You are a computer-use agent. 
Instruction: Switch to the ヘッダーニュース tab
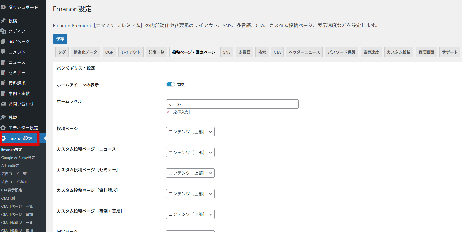[304, 52]
